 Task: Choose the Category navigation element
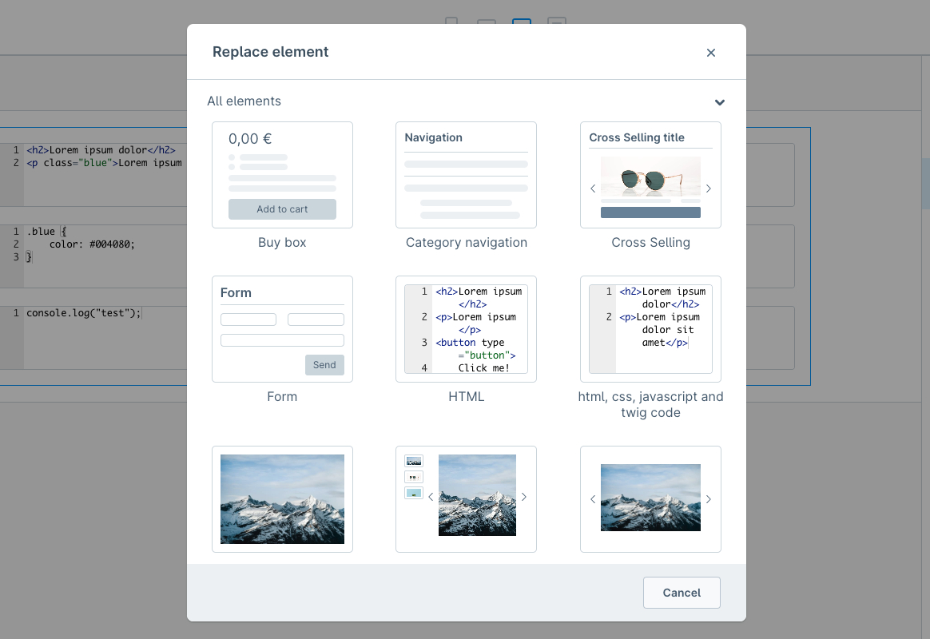(466, 175)
